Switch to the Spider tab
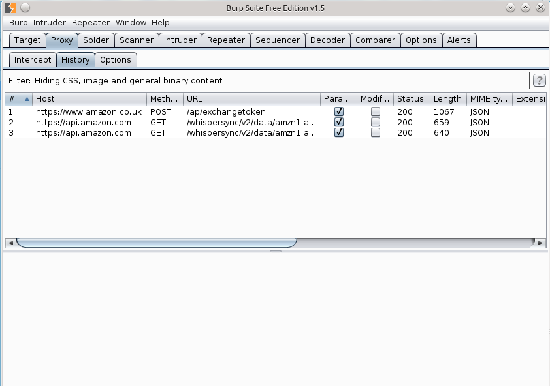The image size is (550, 386). click(x=96, y=40)
